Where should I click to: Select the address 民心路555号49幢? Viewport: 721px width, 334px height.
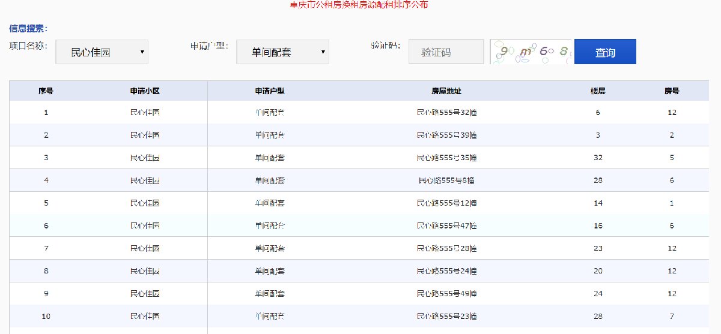click(446, 294)
